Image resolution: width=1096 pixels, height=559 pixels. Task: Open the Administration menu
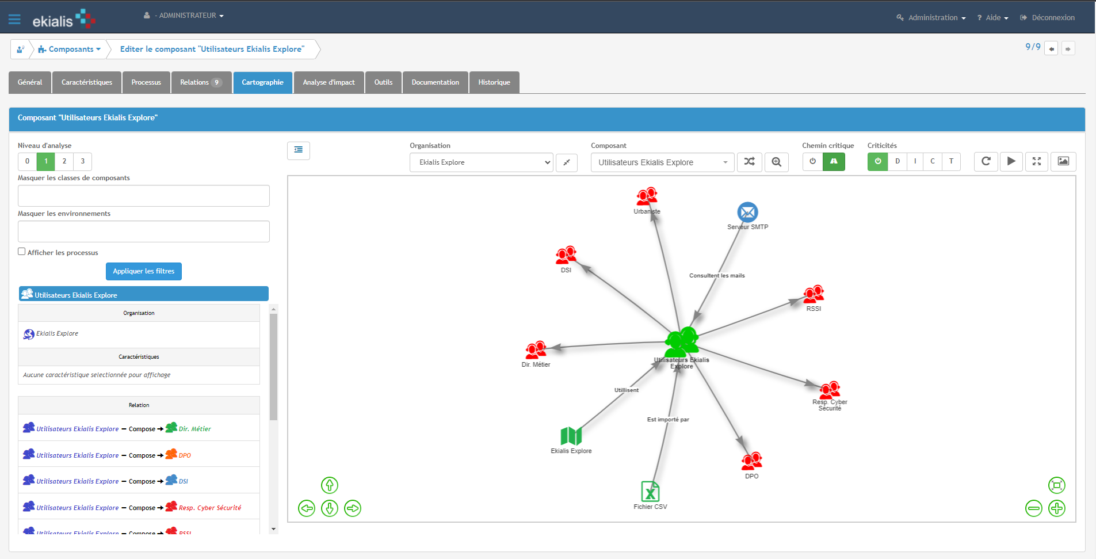click(930, 17)
